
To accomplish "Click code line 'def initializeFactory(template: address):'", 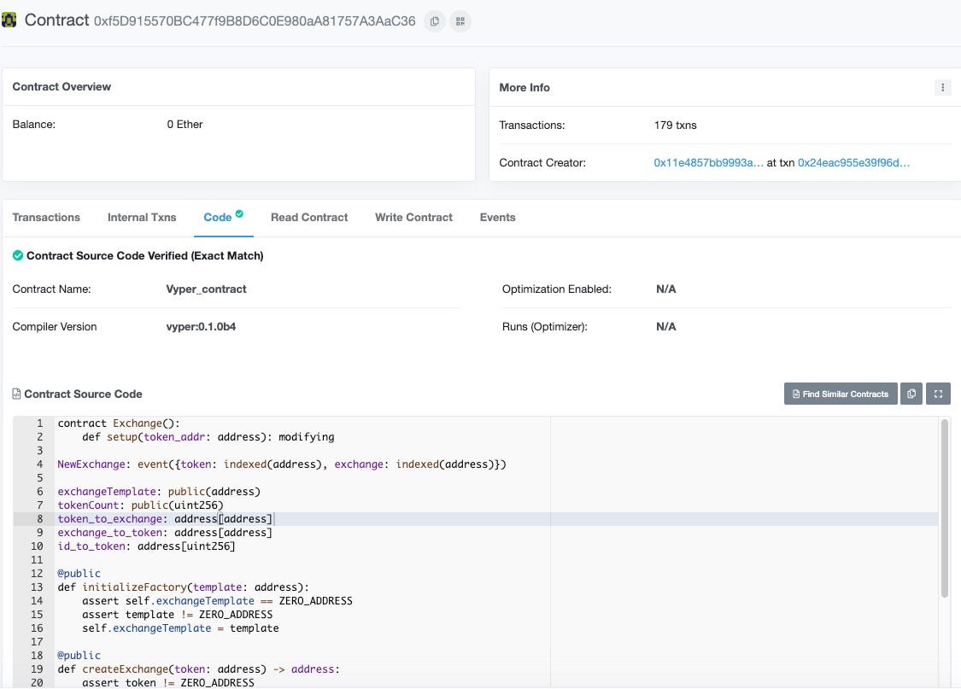I will point(184,587).
